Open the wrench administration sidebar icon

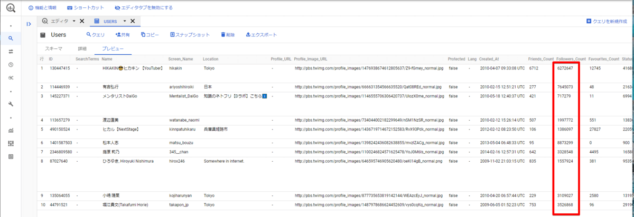[11, 104]
